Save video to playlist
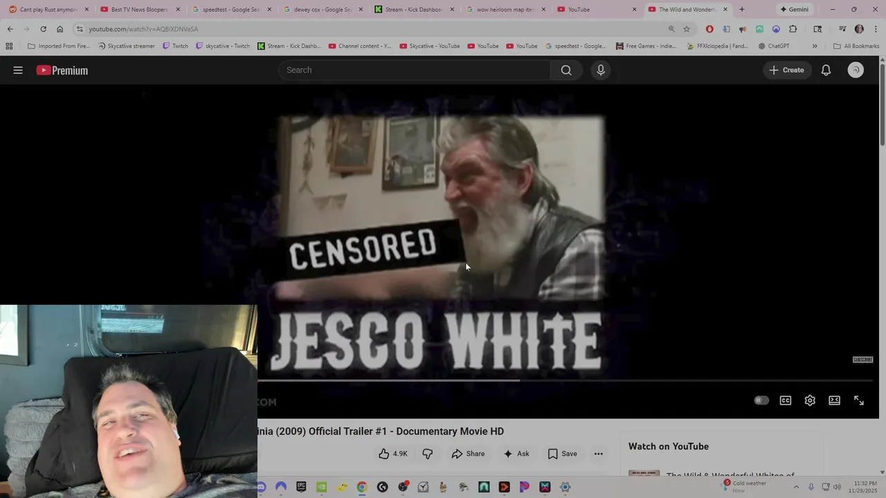Image resolution: width=886 pixels, height=498 pixels. click(x=562, y=454)
